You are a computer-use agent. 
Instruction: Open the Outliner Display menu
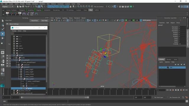pos(14,31)
